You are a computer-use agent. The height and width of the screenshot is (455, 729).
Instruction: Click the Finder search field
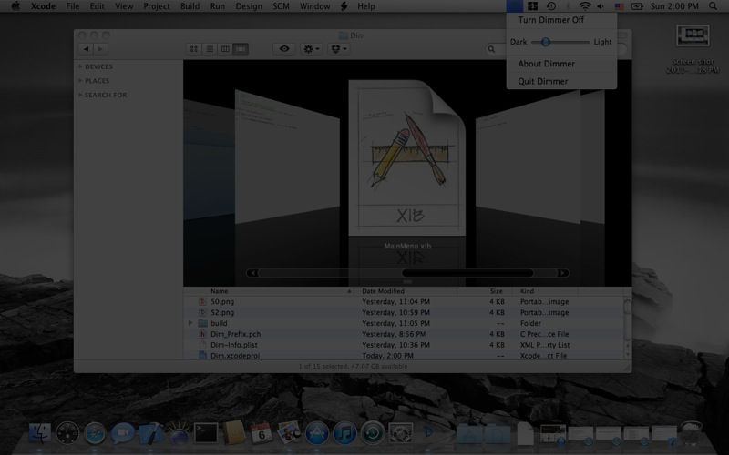[556, 49]
